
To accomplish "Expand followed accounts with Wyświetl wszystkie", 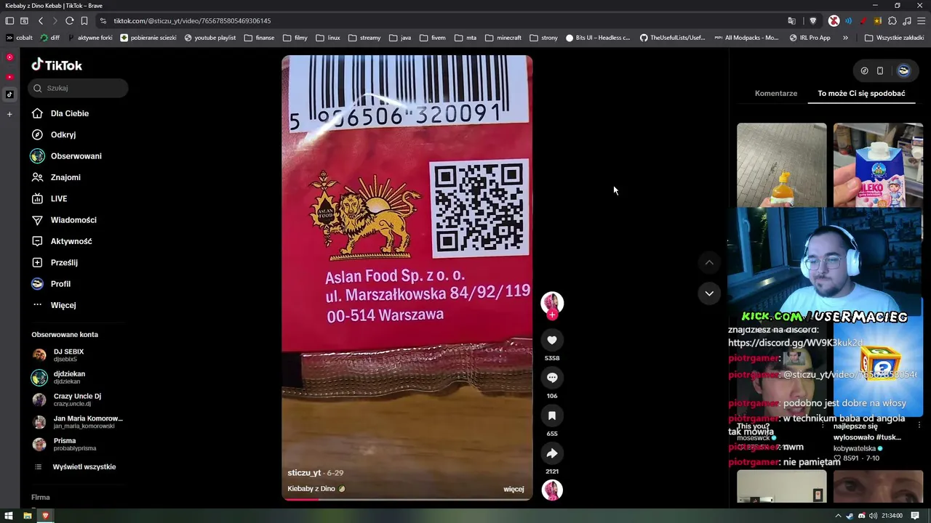I will 84,467.
